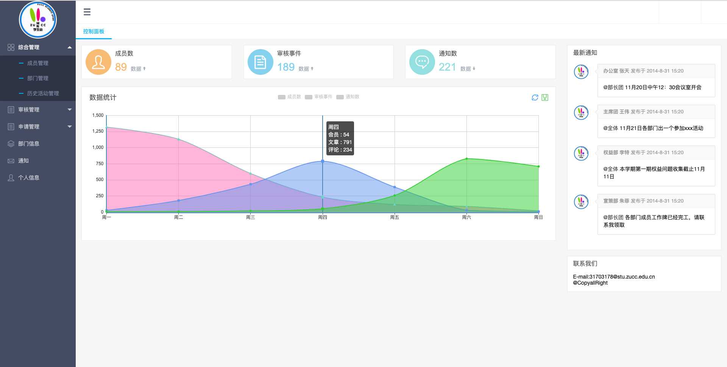The width and height of the screenshot is (727, 367).
Task: Click 宣策部 朱菲 notice header
Action: pyautogui.click(x=656, y=201)
